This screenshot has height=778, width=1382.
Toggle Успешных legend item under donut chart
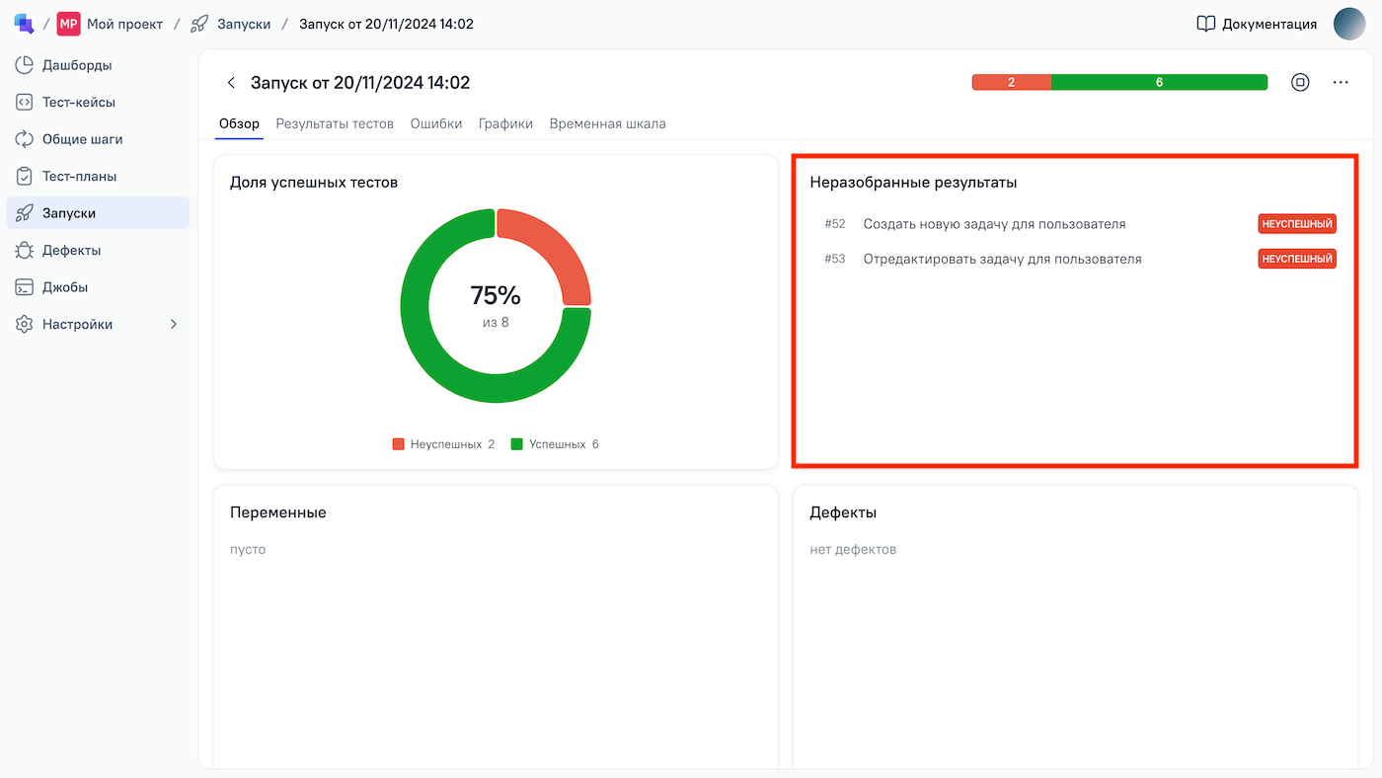click(555, 444)
